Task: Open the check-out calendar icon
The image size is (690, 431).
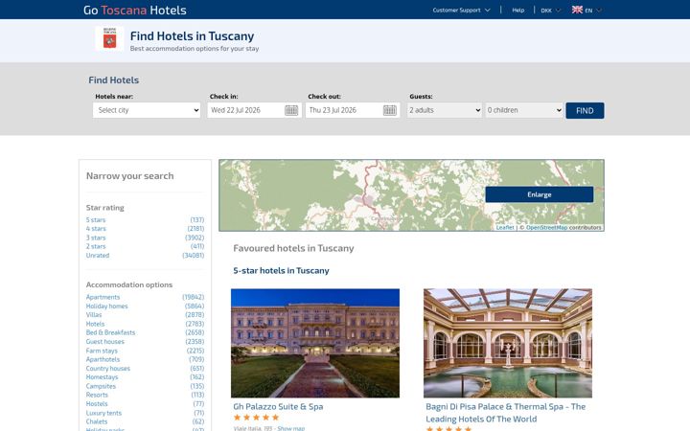Action: pyautogui.click(x=389, y=110)
